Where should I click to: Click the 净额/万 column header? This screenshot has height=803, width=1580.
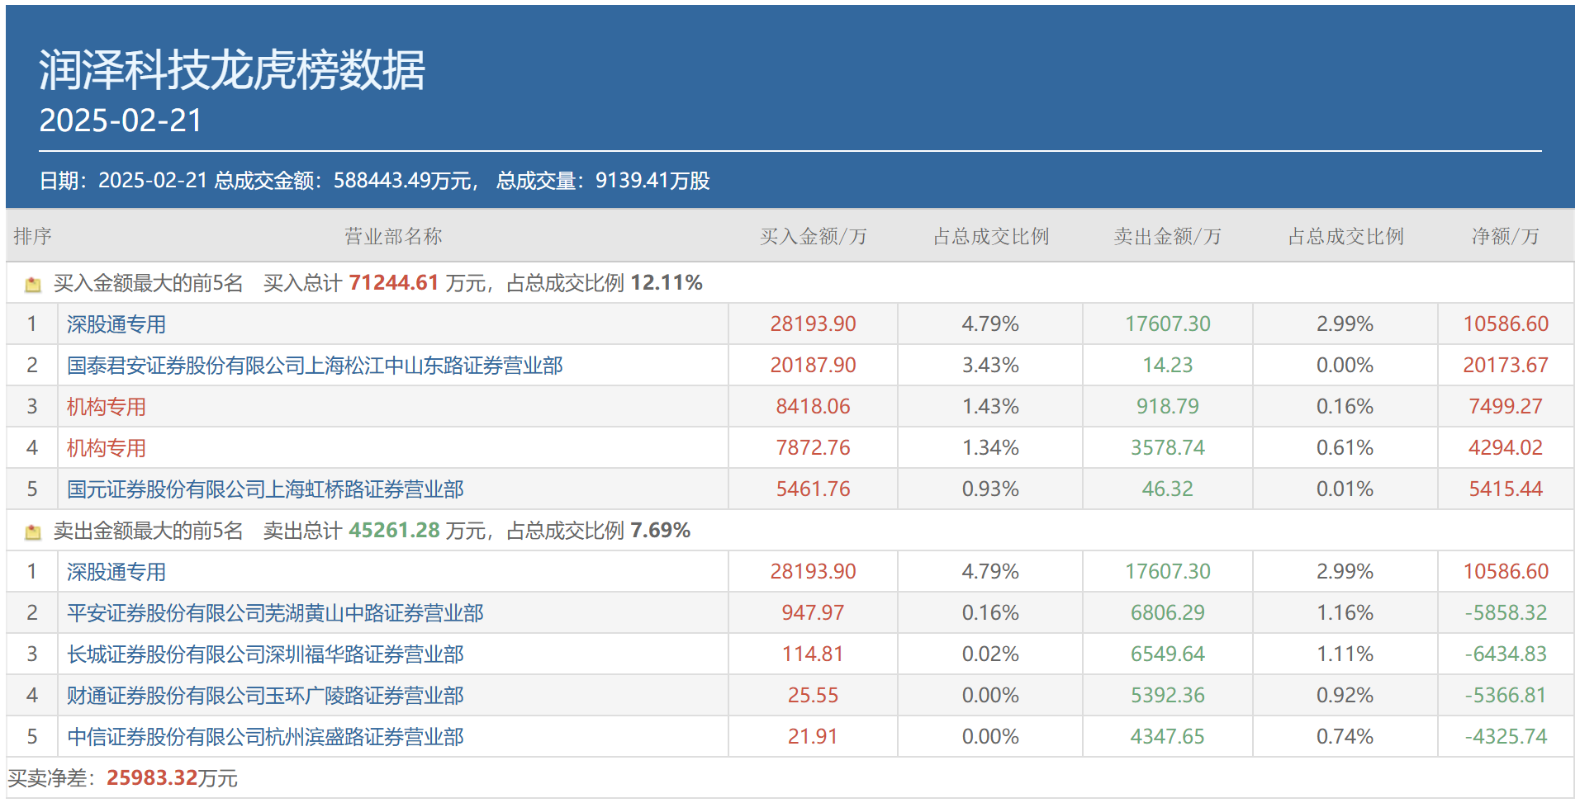coord(1505,237)
